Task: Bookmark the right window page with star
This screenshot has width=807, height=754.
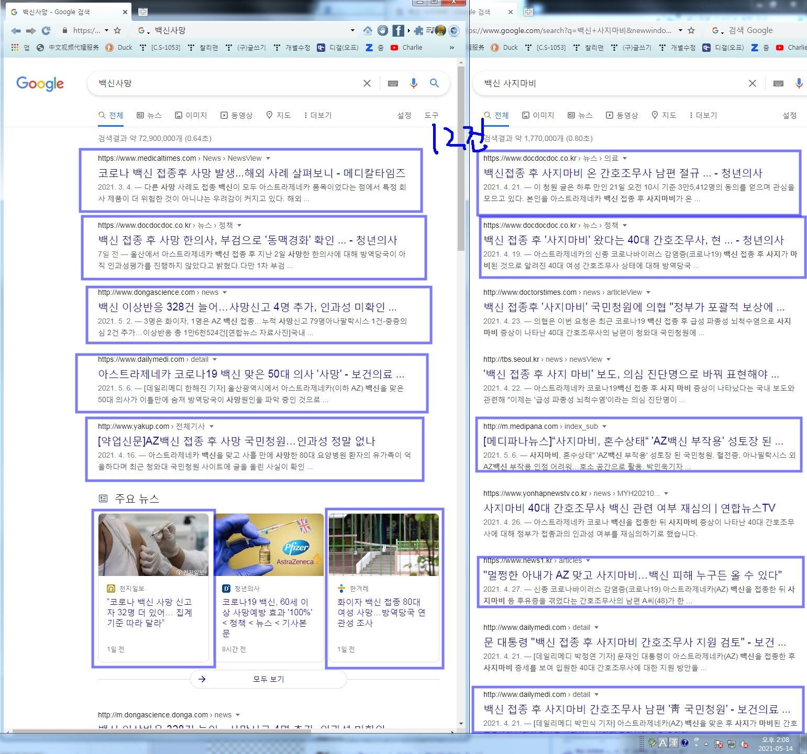Action: (x=691, y=30)
